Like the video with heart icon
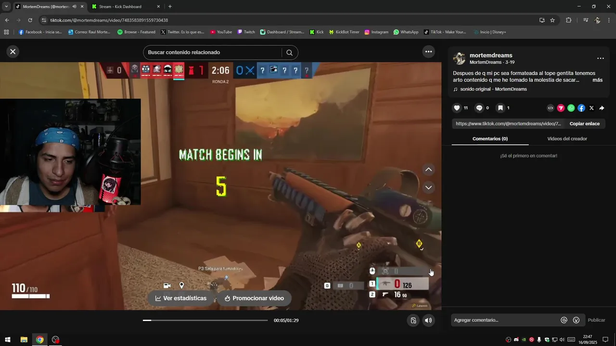The width and height of the screenshot is (616, 346). click(457, 108)
